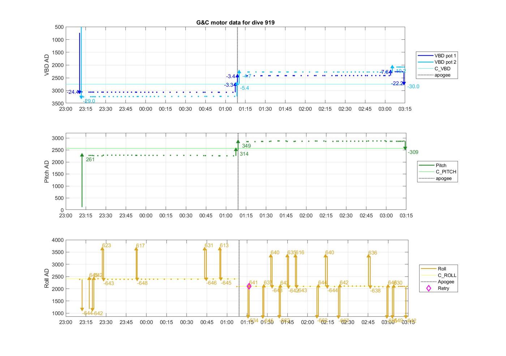Click the 'Roll AD' y-axis label

47,278
